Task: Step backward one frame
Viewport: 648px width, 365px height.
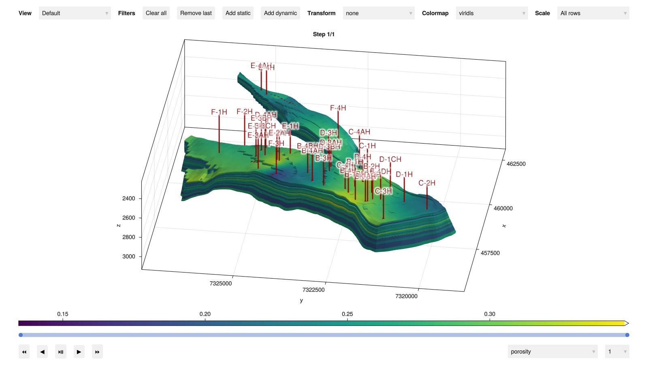Action: coord(42,352)
